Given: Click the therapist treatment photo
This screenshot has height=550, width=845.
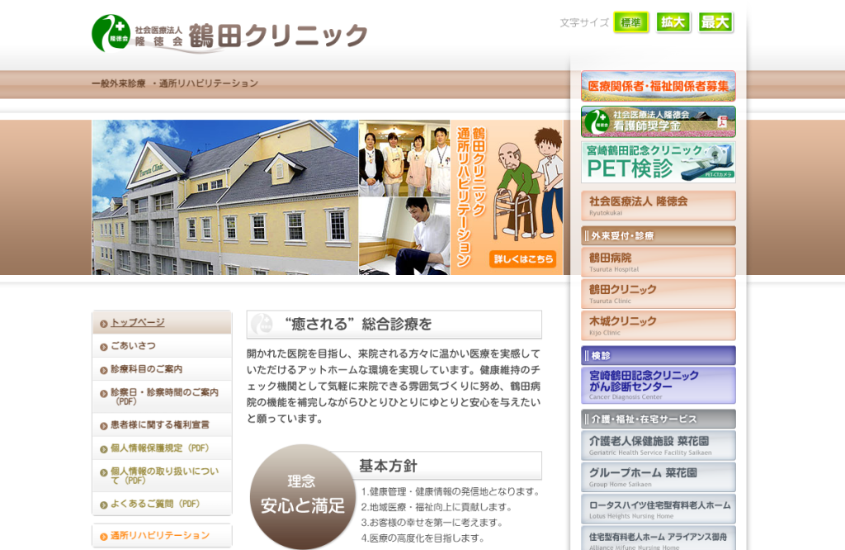Looking at the screenshot, I should coord(404,236).
